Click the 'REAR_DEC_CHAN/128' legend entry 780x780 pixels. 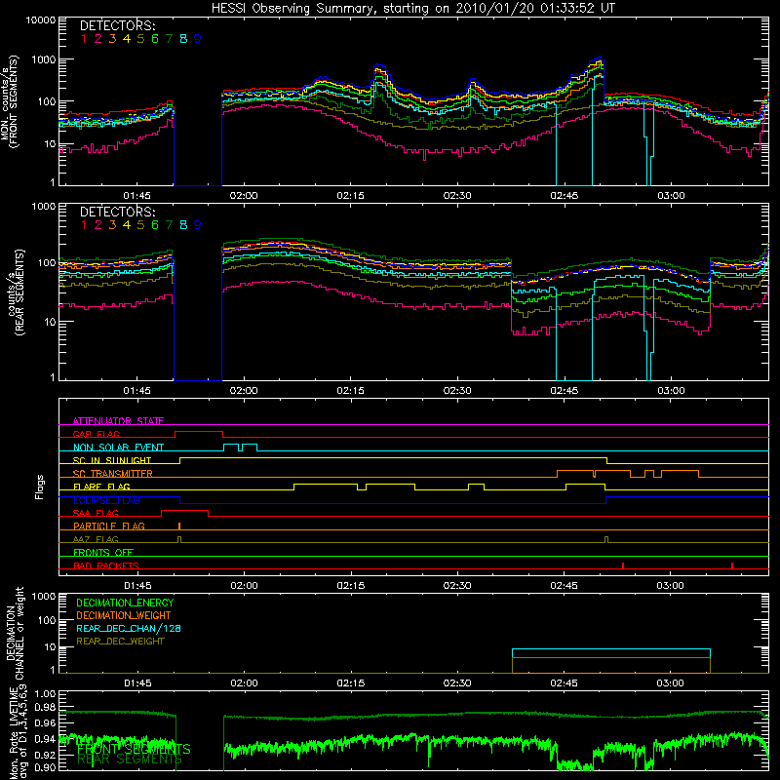(129, 628)
